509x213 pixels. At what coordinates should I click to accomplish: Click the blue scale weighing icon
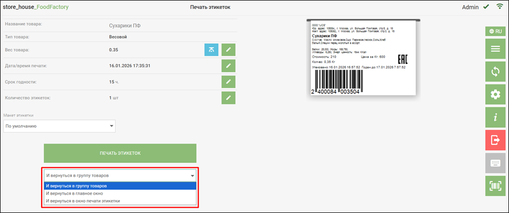point(211,50)
